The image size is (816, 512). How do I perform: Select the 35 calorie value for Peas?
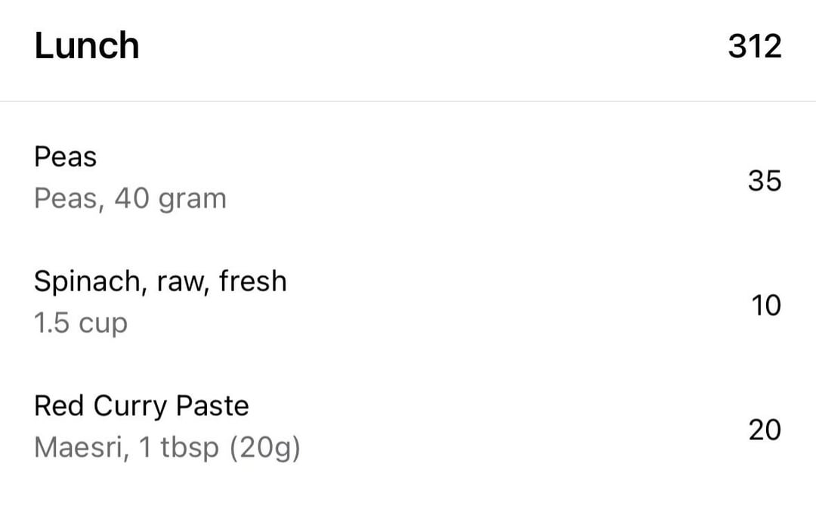(764, 182)
